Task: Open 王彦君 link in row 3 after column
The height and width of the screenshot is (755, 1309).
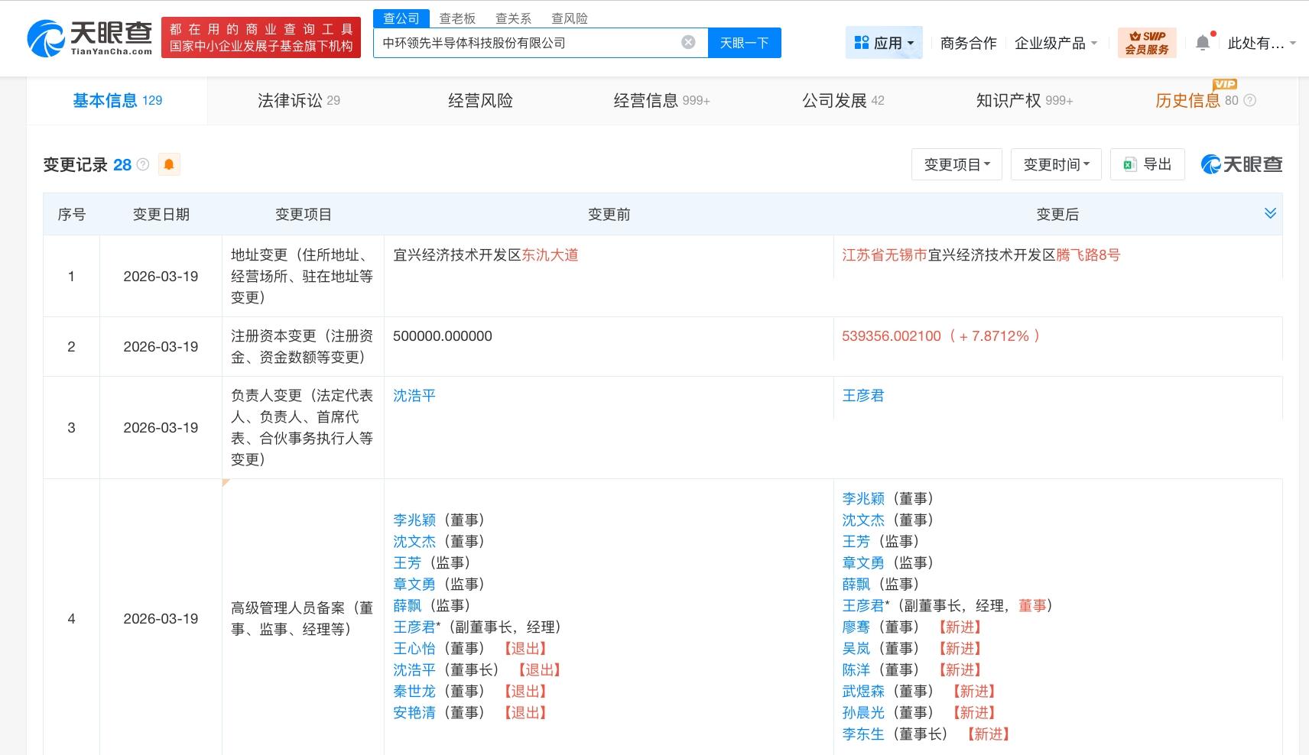Action: (863, 395)
